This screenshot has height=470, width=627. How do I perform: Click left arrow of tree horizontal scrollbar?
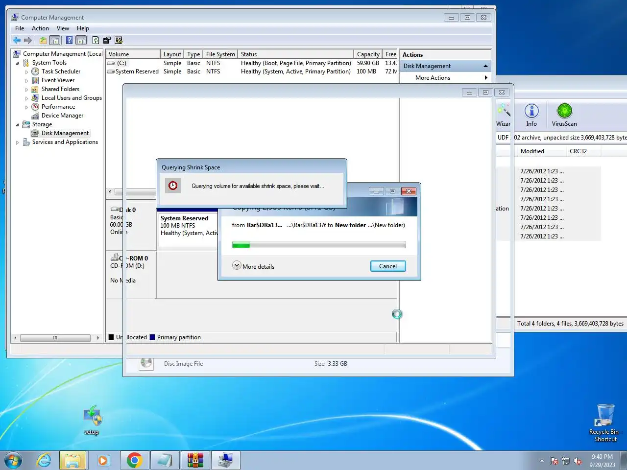click(x=15, y=338)
